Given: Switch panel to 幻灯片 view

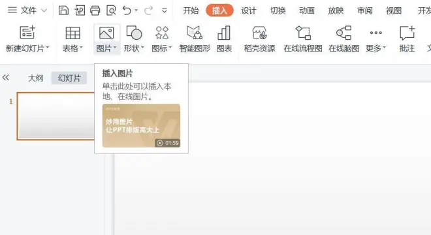Looking at the screenshot, I should 69,78.
